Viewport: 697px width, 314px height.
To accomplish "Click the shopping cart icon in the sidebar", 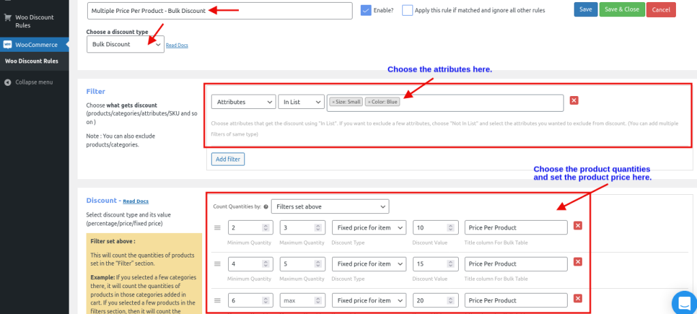I will point(7,17).
